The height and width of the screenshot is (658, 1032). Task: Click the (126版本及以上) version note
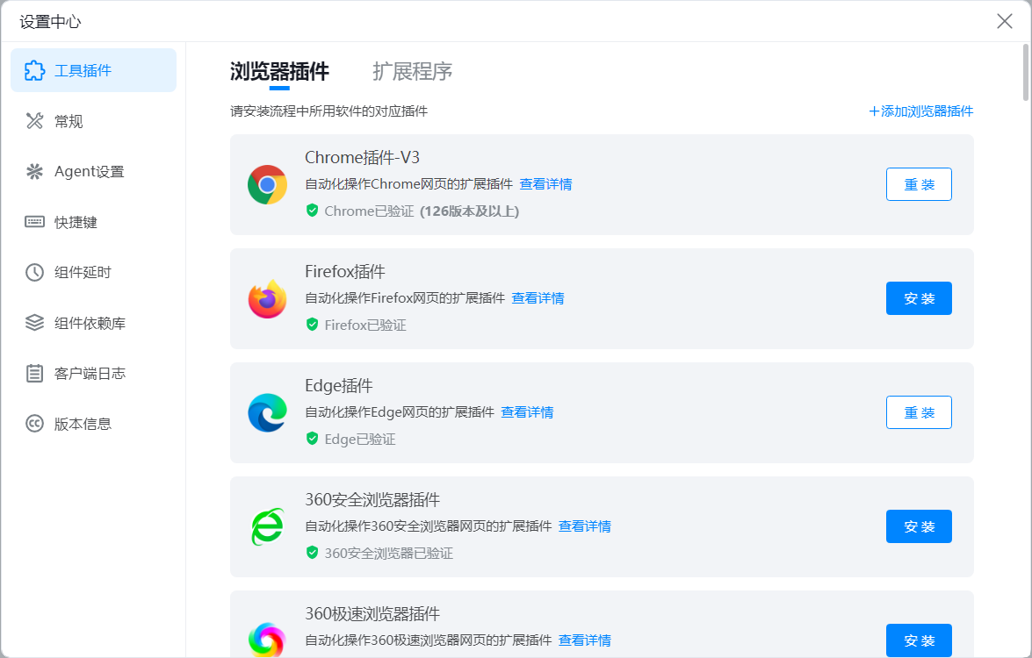[469, 211]
